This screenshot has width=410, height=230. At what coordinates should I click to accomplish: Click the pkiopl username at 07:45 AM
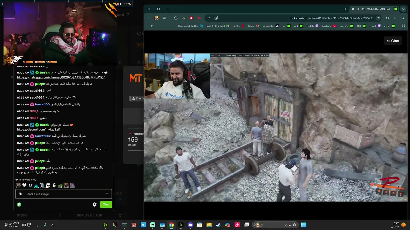40,168
